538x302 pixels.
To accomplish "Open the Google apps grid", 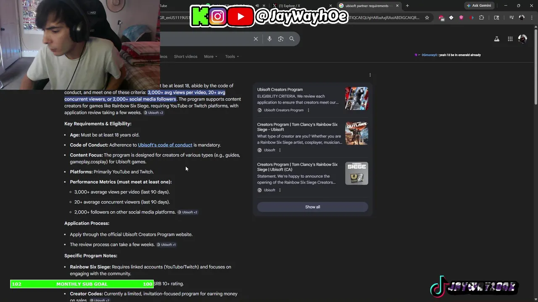I will [510, 39].
